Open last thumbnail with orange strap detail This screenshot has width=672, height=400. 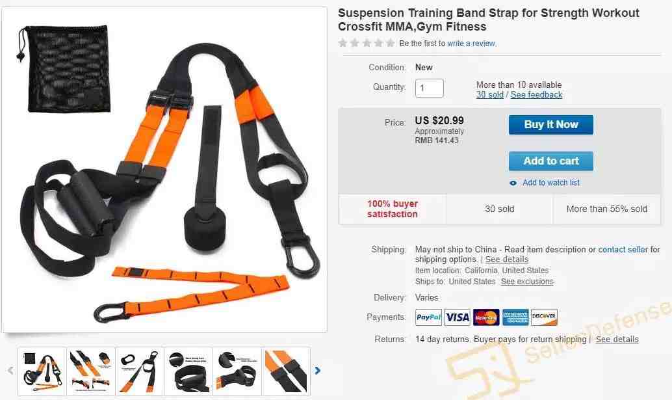pyautogui.click(x=286, y=371)
